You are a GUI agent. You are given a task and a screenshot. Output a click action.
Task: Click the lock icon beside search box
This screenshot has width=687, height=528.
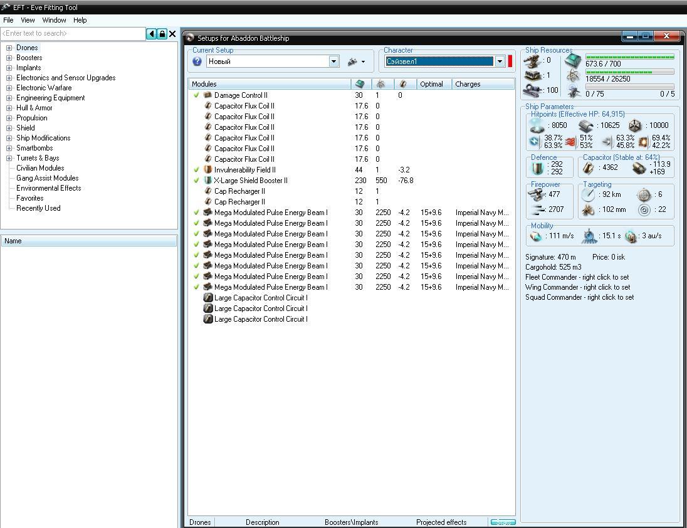[x=162, y=34]
